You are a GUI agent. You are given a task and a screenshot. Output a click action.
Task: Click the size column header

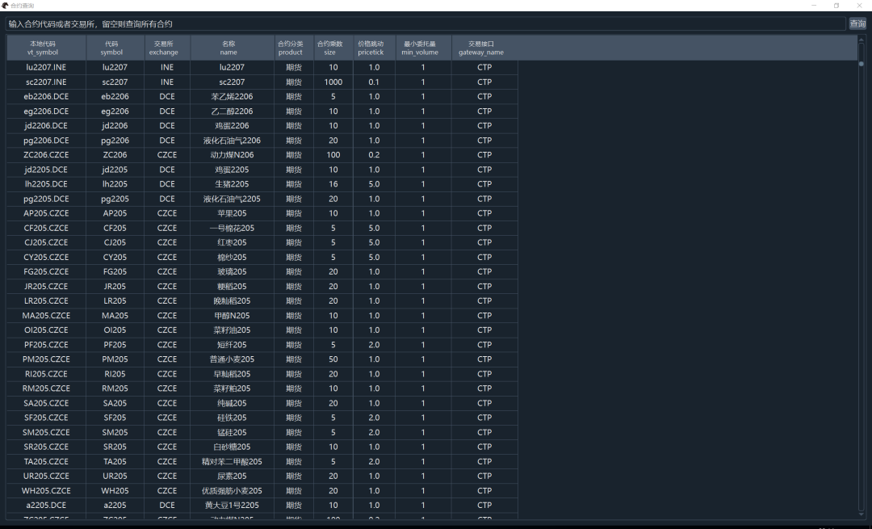(x=333, y=48)
